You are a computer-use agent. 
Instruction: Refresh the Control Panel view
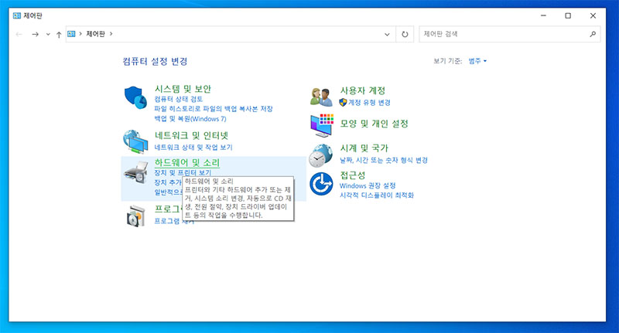coord(405,34)
